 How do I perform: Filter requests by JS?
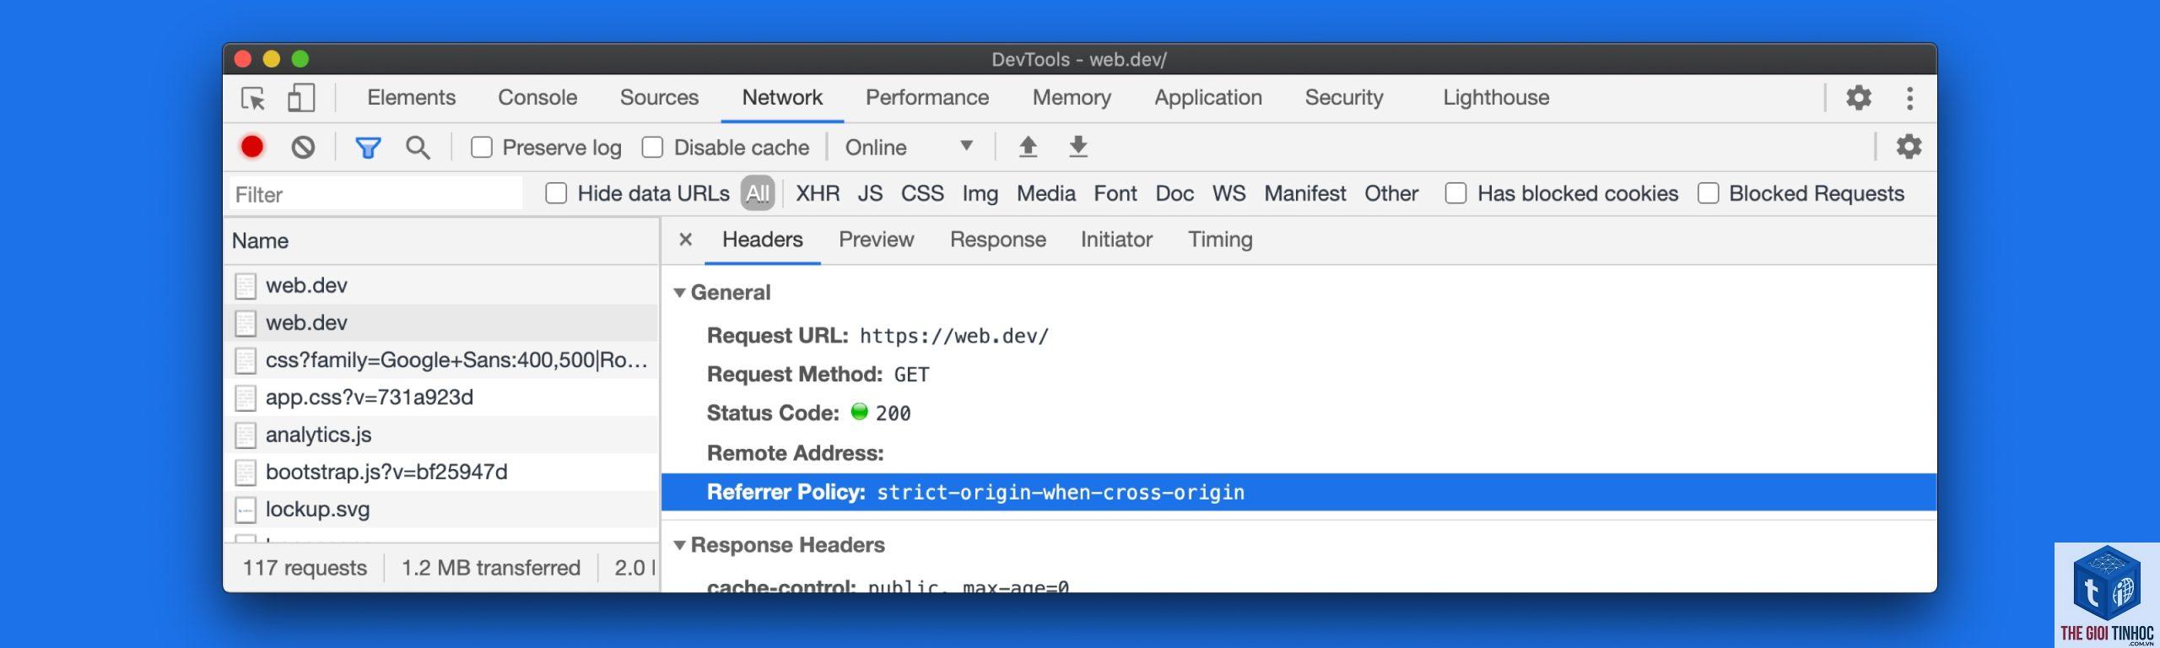pos(870,193)
